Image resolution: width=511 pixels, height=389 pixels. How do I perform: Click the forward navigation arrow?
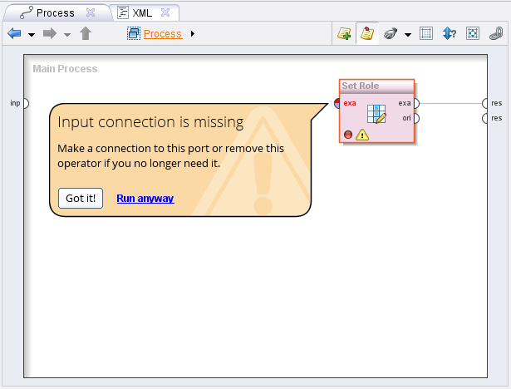[49, 34]
